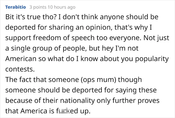
Task: Click the word 'American' in the comment
Action: (21, 59)
